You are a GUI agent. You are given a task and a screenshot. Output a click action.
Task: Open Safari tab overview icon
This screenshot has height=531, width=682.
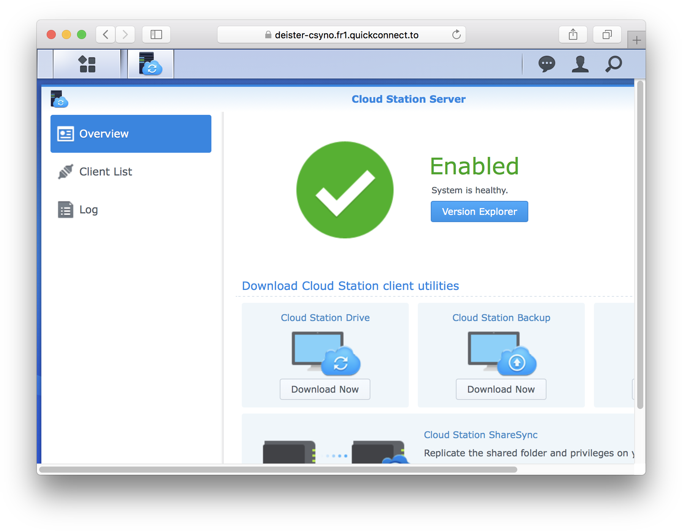(607, 34)
